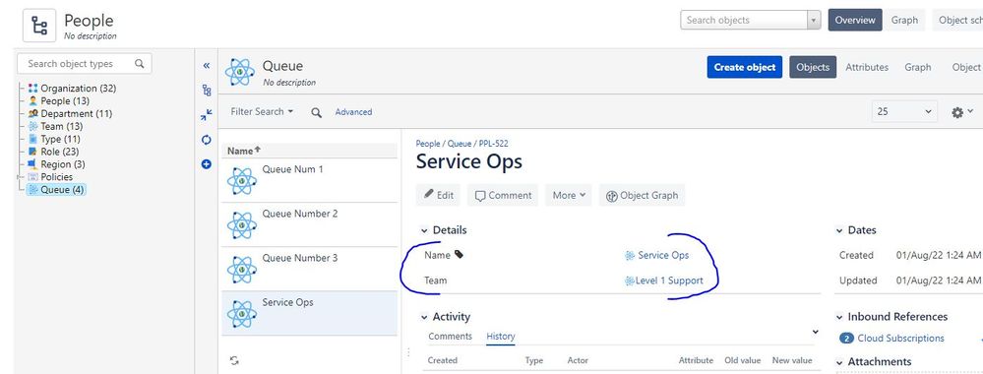
Task: Open the 25 per page dropdown
Action: 904,111
